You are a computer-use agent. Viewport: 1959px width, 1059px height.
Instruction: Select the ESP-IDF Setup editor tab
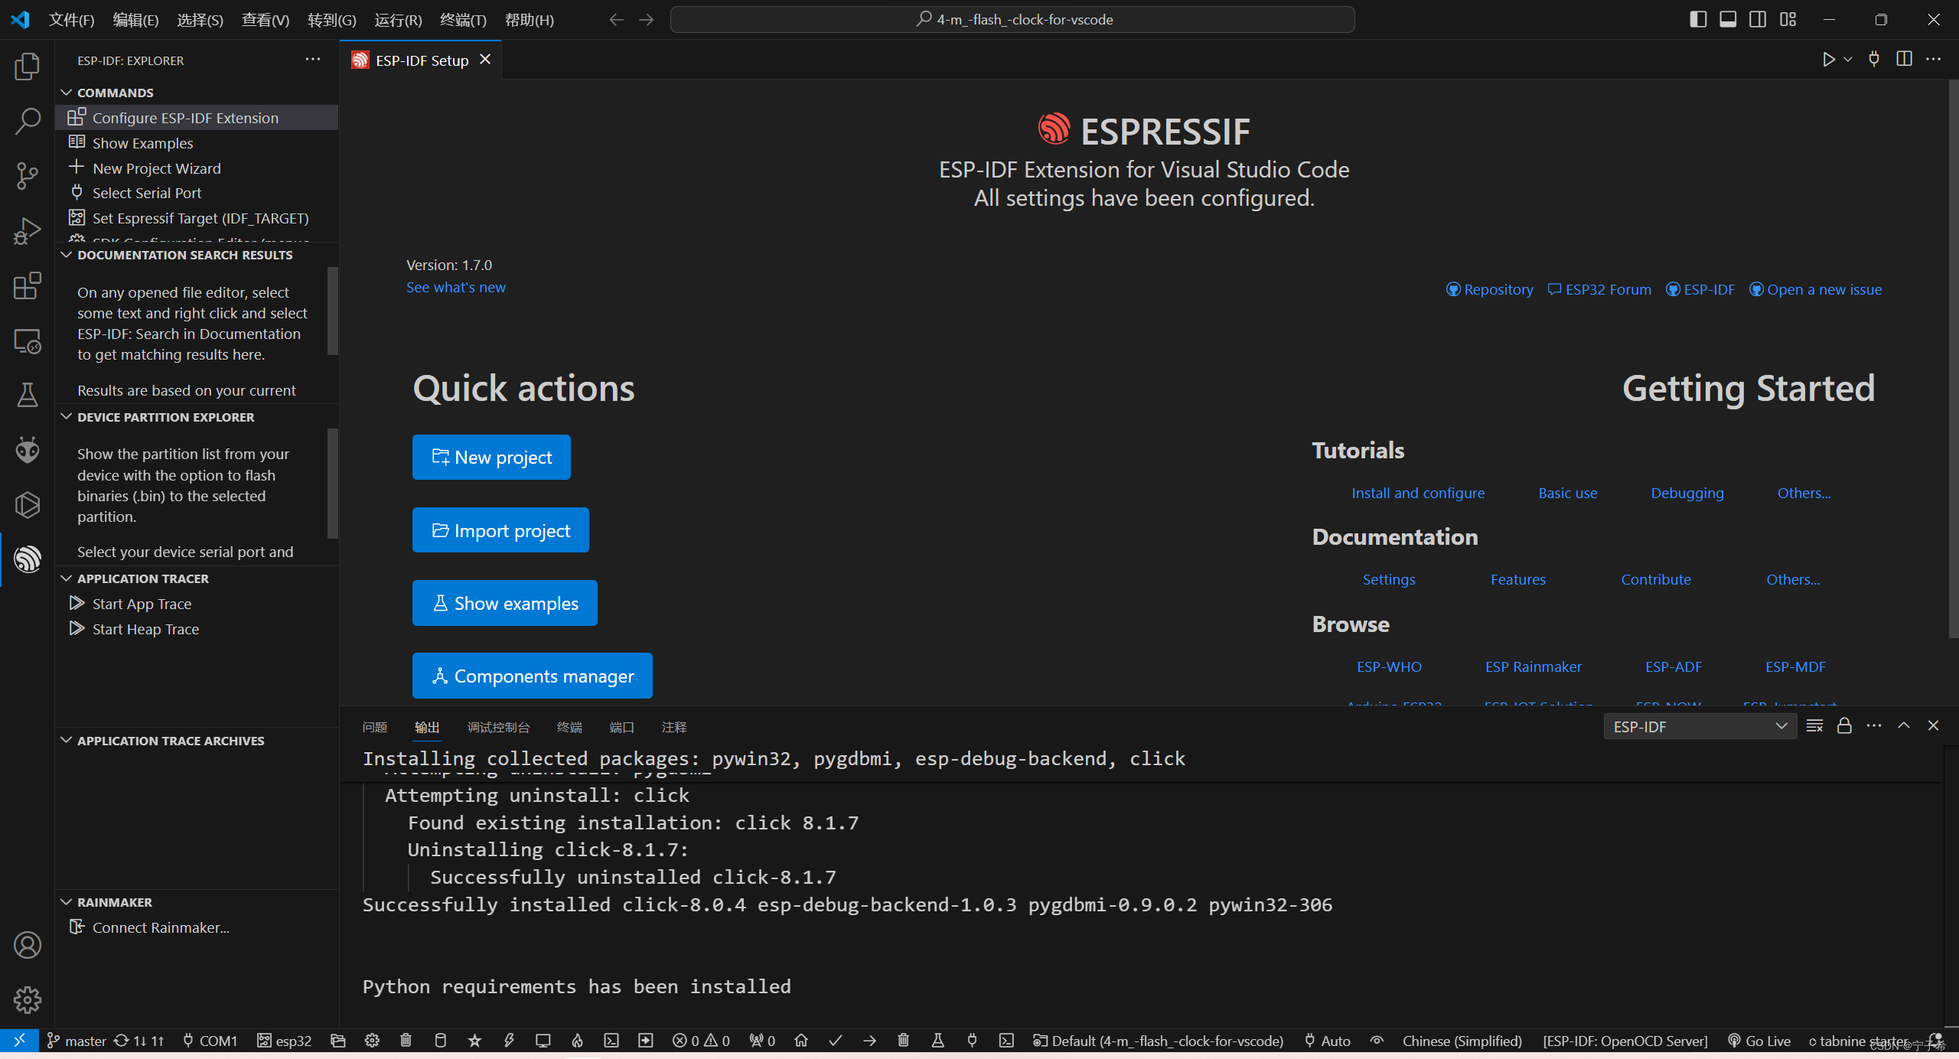421,60
